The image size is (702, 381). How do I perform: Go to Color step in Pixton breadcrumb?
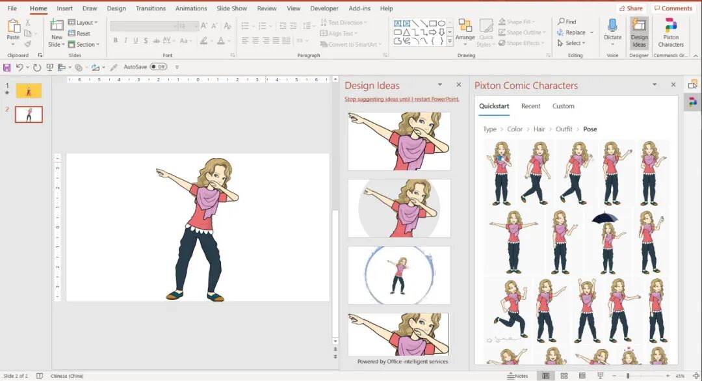pos(514,129)
